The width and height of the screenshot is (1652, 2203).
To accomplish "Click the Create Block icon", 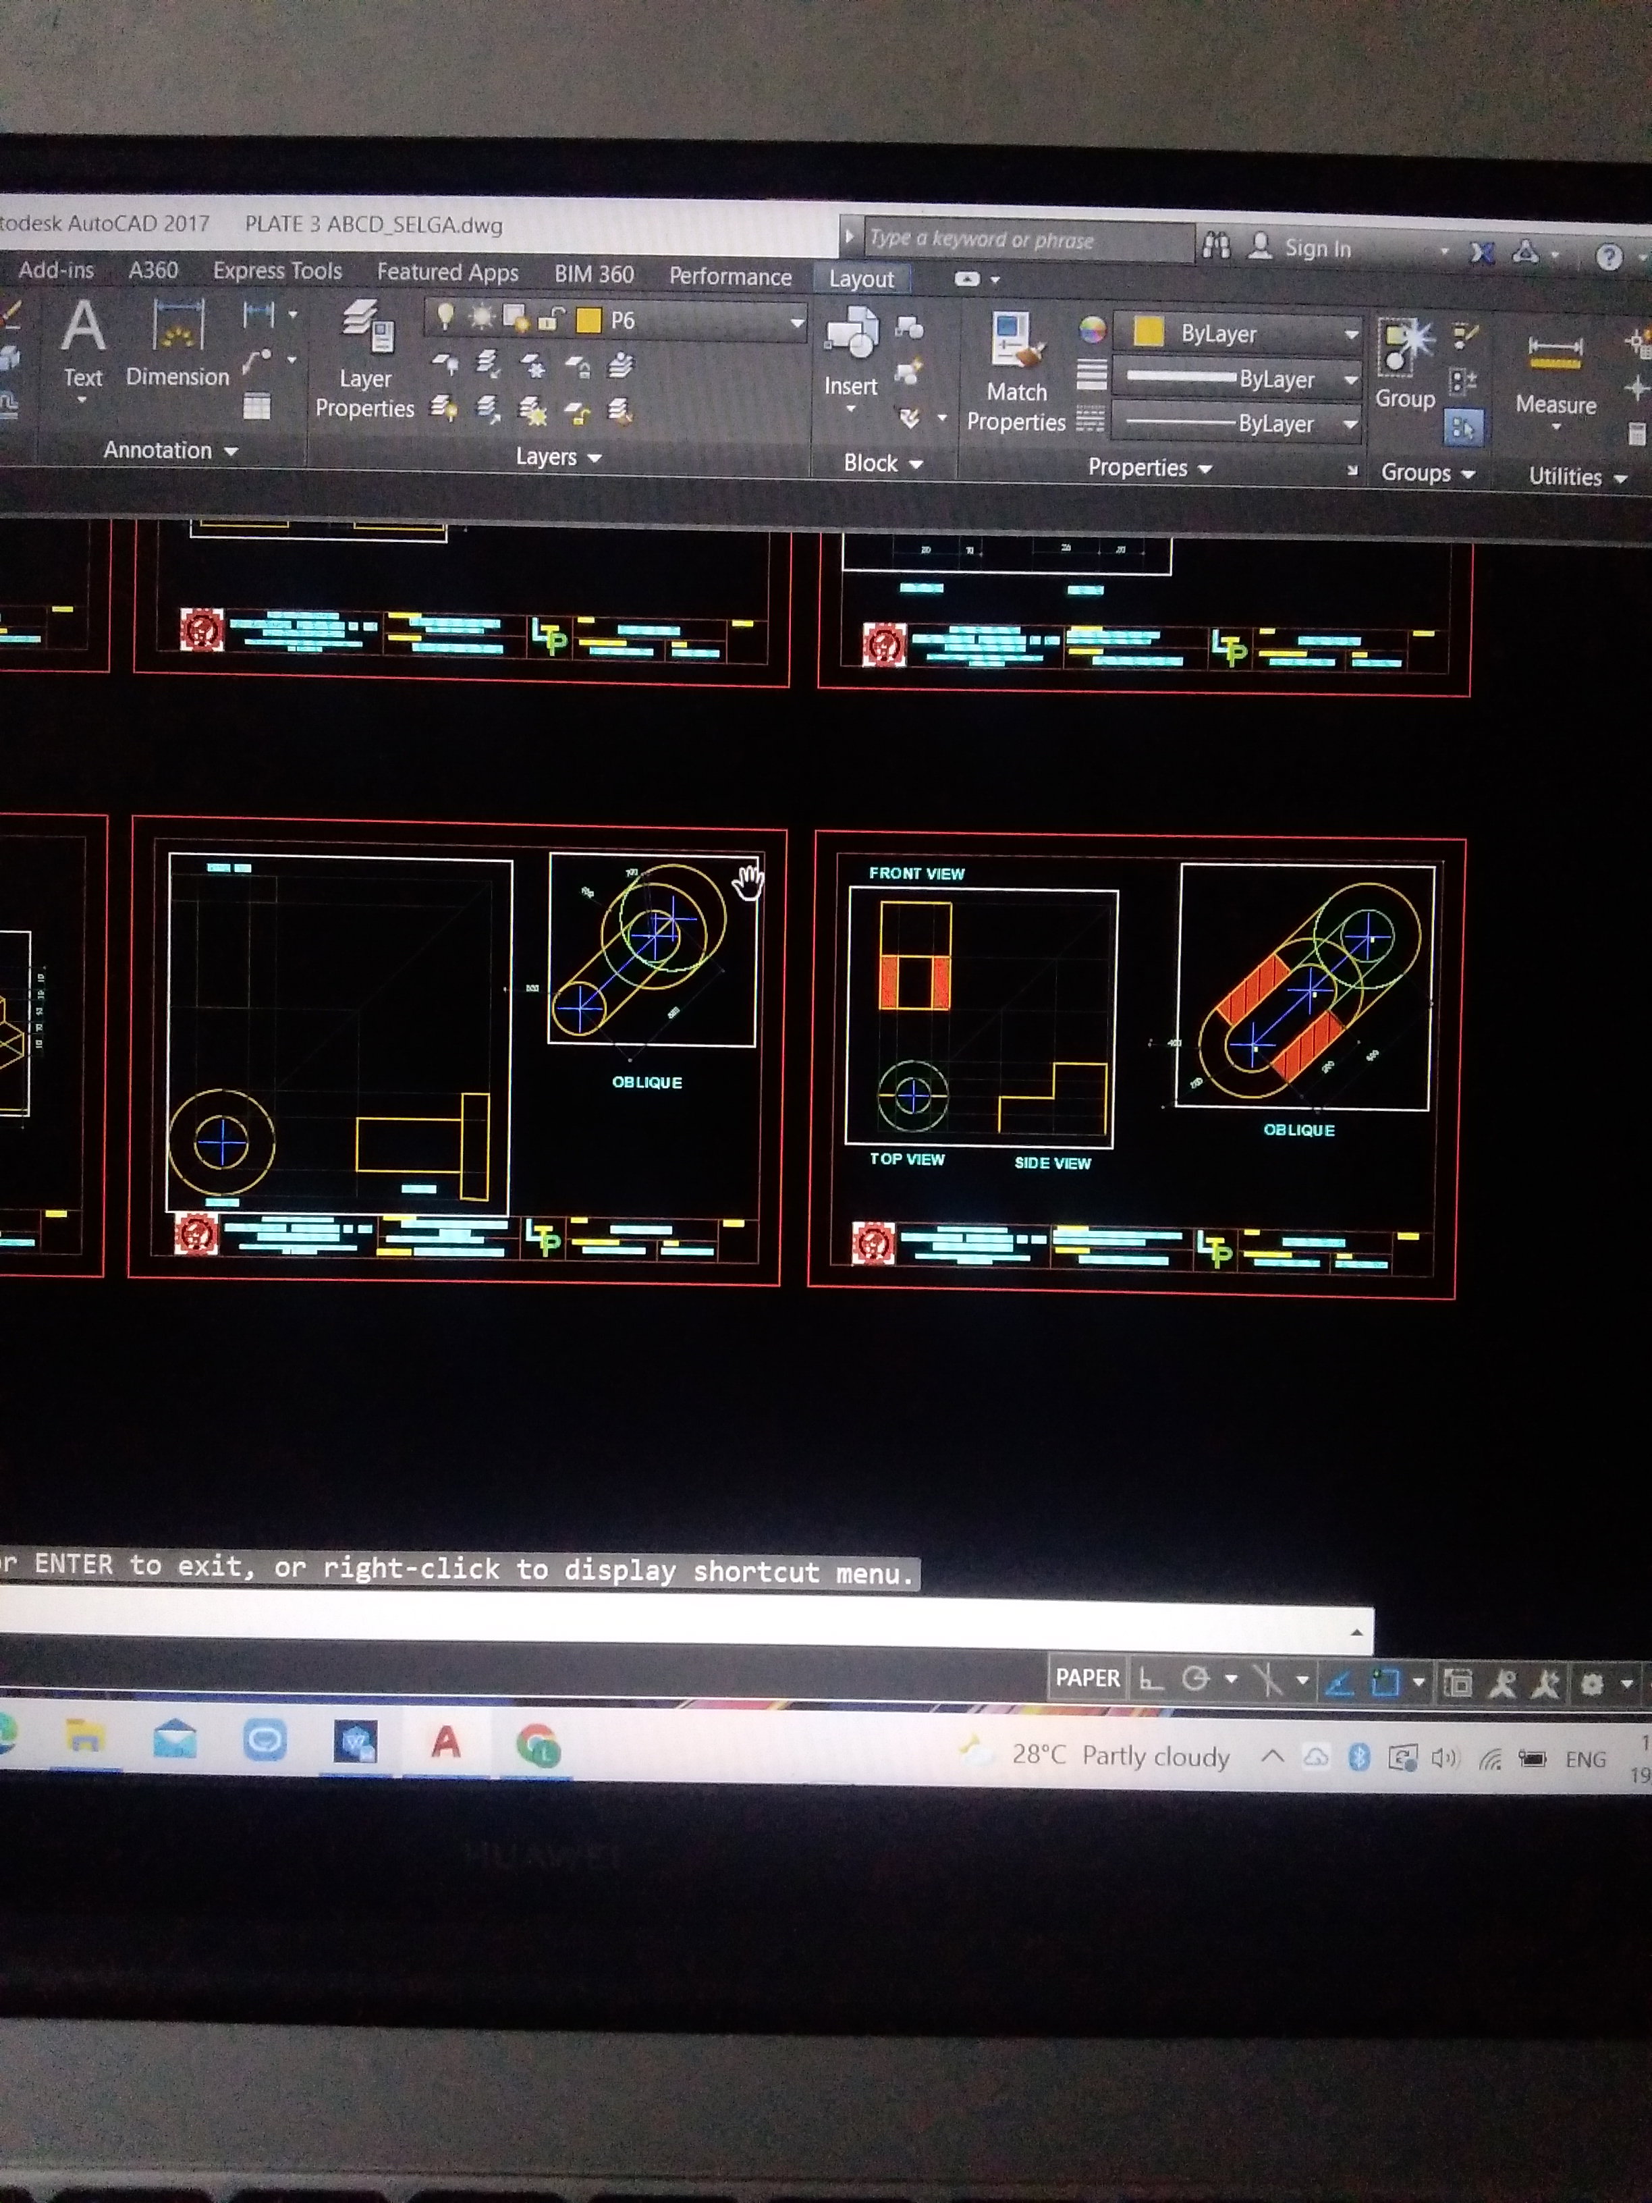I will tap(909, 327).
